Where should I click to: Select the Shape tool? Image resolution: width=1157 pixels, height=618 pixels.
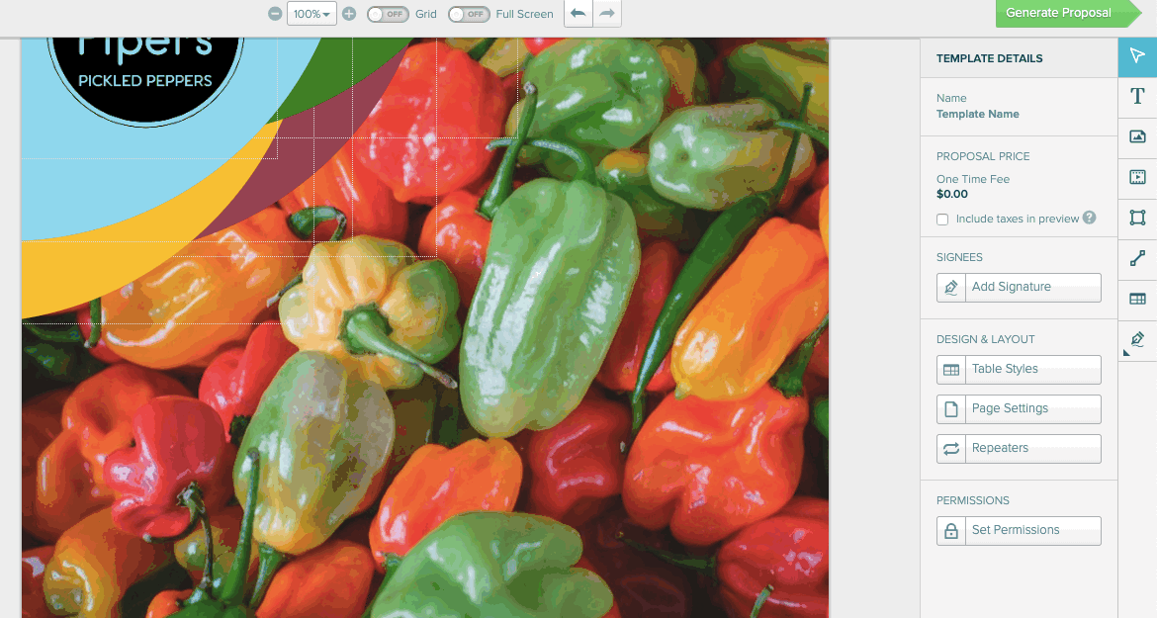coord(1136,219)
